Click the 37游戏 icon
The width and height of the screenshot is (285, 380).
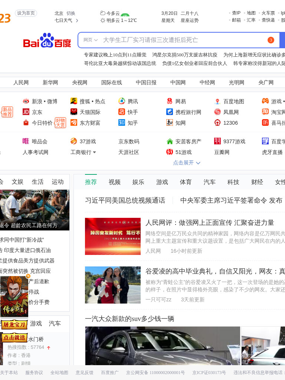74,141
